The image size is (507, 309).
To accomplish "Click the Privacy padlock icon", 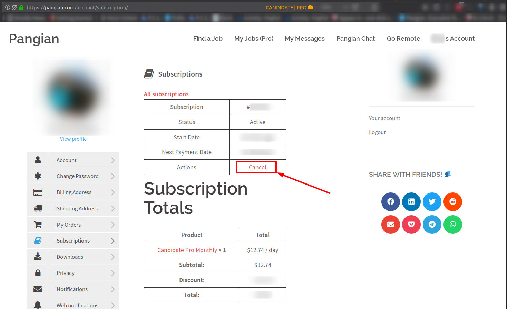I will [x=38, y=273].
